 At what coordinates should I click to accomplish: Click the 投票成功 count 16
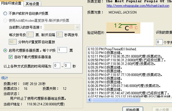tap(25, 89)
